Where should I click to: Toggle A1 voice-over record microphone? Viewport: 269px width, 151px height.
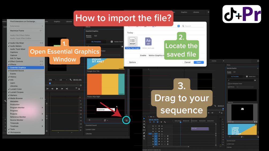point(168,136)
